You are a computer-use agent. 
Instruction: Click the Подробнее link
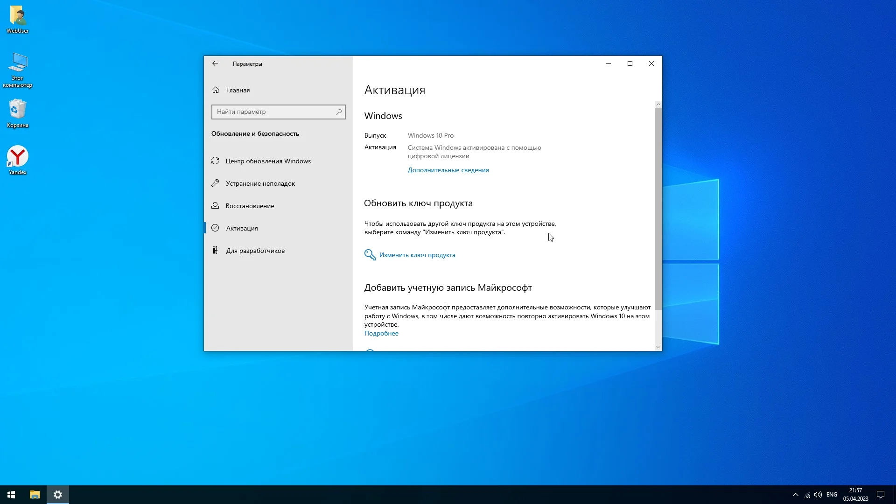click(381, 333)
